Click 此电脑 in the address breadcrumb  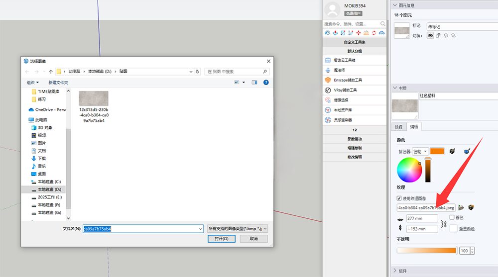74,72
